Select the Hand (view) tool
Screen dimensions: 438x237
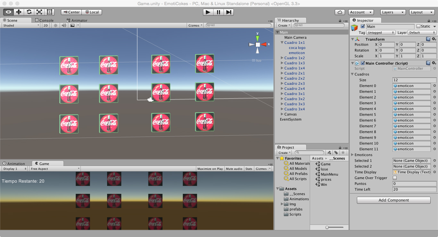tap(9, 12)
